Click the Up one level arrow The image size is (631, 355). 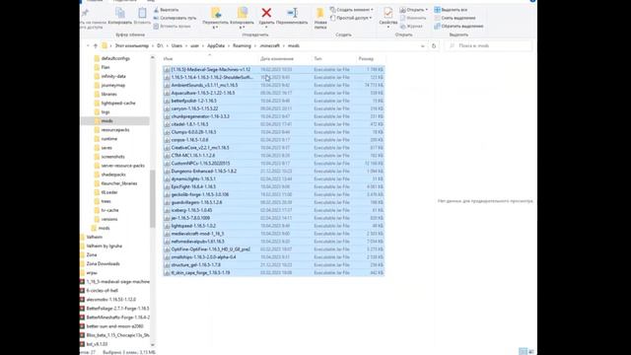click(96, 46)
